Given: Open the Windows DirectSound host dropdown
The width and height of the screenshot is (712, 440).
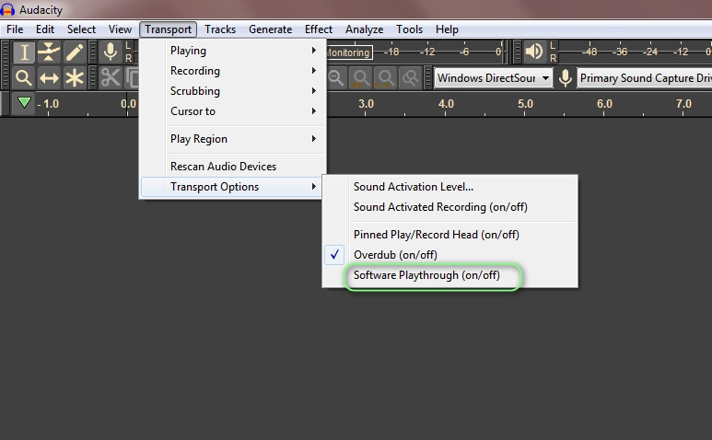Looking at the screenshot, I should tap(493, 78).
